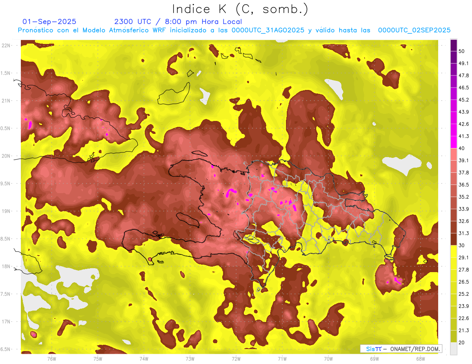Screen dimensions: 472x364
Task: Click the '40' colorbar label
Action: point(462,148)
